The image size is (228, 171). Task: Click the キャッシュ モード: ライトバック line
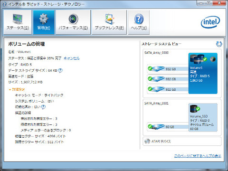pos(39,95)
